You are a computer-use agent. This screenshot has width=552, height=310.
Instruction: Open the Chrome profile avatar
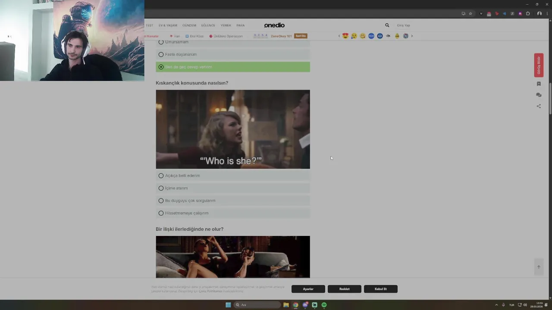539,13
